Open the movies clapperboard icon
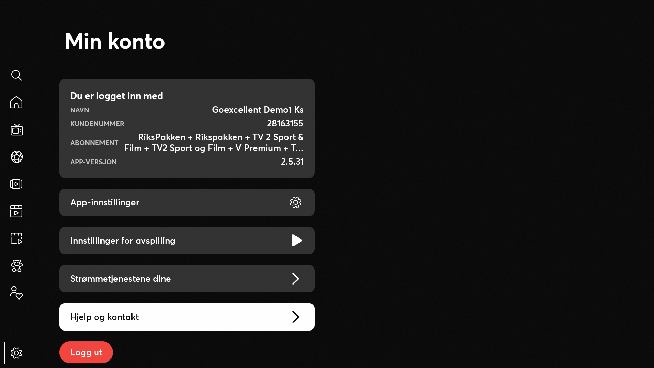The image size is (654, 368). (16, 211)
